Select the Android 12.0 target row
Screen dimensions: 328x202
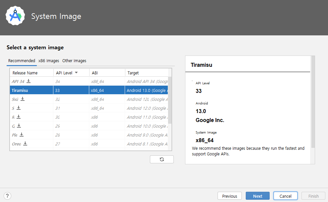[147, 108]
